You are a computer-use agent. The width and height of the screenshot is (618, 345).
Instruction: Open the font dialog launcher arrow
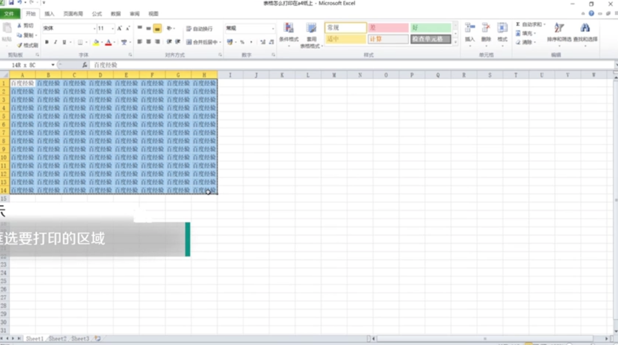click(130, 55)
